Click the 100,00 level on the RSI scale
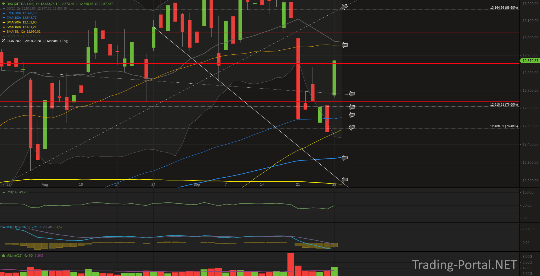This screenshot has width=540, height=276. point(528,192)
